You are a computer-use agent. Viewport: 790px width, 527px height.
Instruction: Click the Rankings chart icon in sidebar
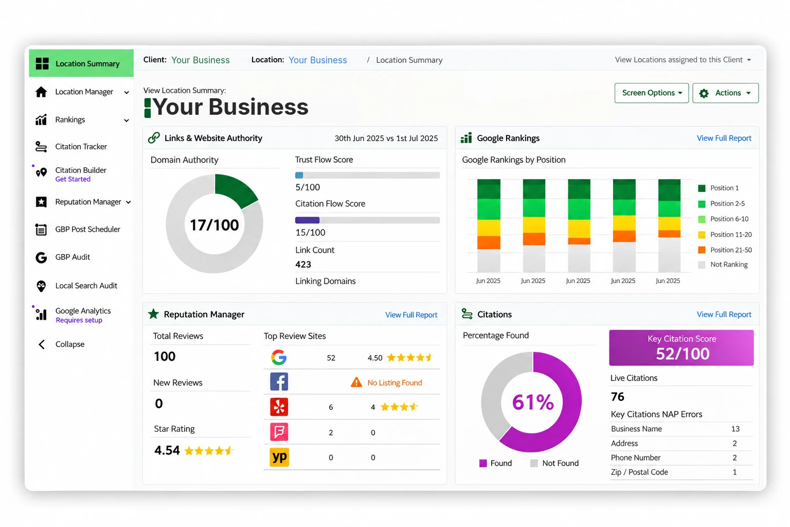41,119
